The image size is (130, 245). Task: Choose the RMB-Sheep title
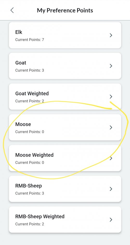coord(29,186)
